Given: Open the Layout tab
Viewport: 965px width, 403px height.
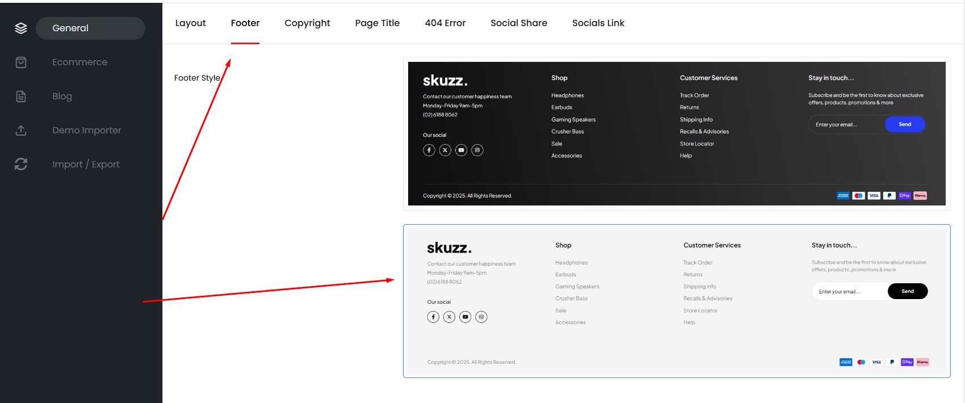Looking at the screenshot, I should coord(190,23).
